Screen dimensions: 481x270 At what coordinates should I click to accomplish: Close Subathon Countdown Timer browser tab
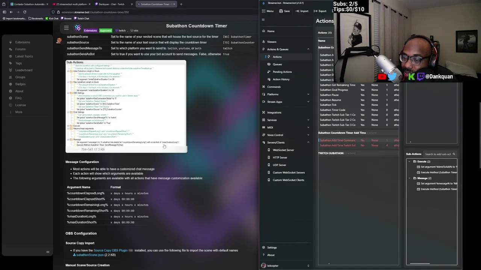174,4
